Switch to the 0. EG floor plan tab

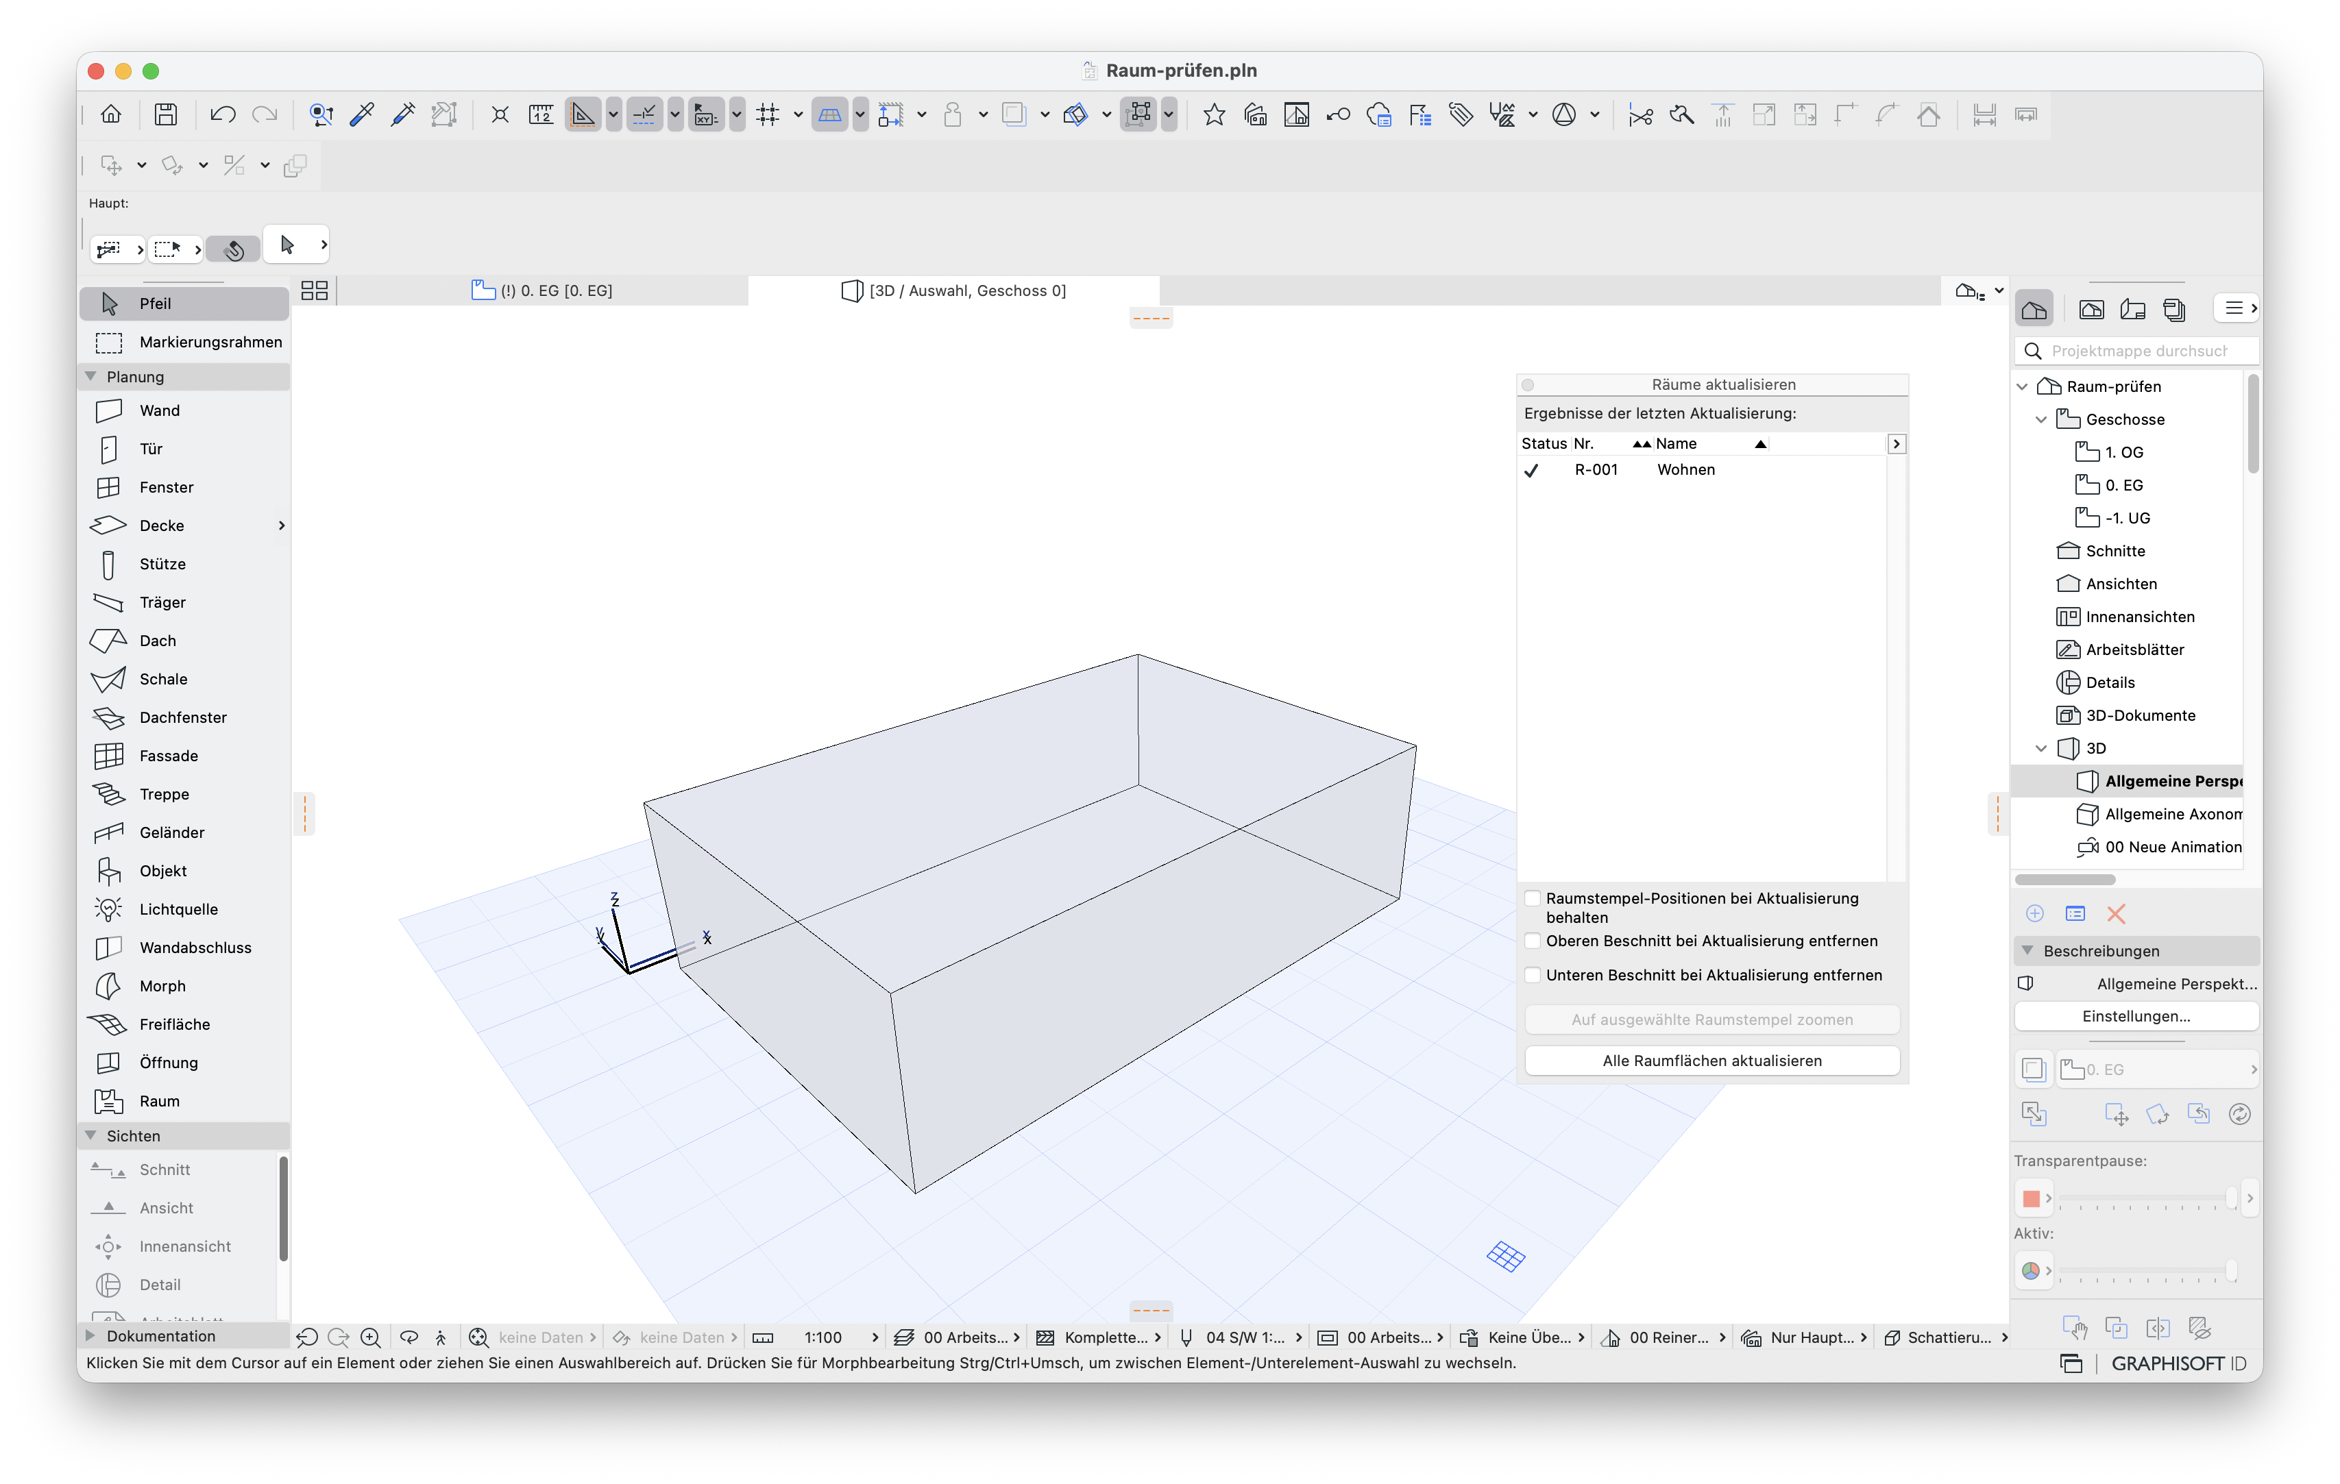pos(542,290)
